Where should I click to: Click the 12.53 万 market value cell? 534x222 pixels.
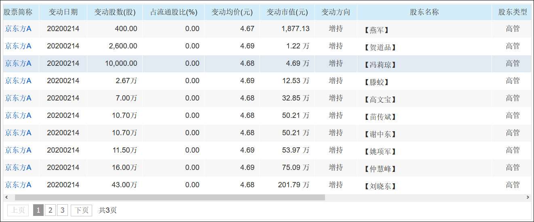coord(287,81)
